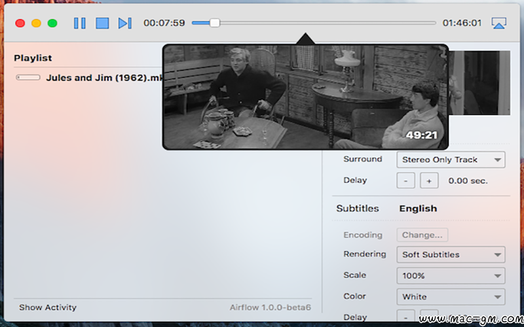This screenshot has height=327, width=524.
Task: Click the English subtitles language label
Action: click(418, 209)
